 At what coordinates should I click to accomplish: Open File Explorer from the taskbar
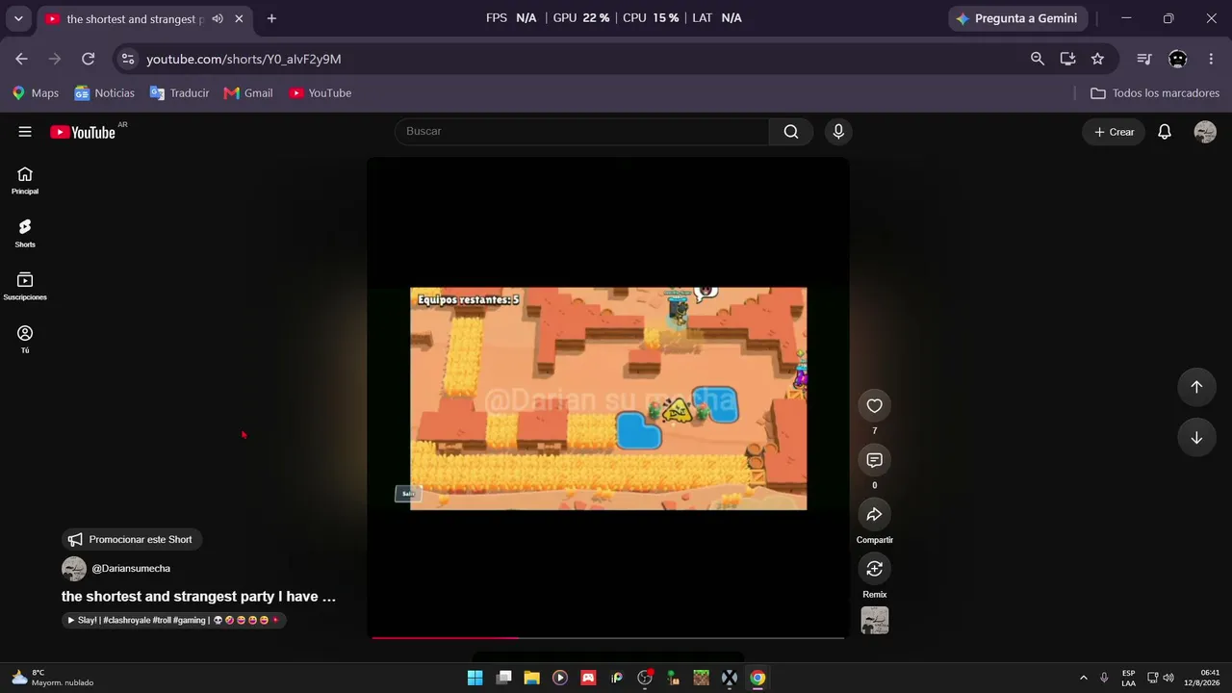531,678
